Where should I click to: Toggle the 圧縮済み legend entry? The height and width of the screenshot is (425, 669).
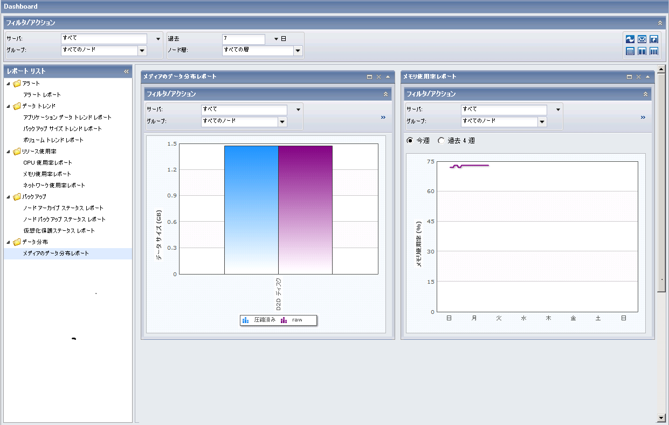pos(259,320)
